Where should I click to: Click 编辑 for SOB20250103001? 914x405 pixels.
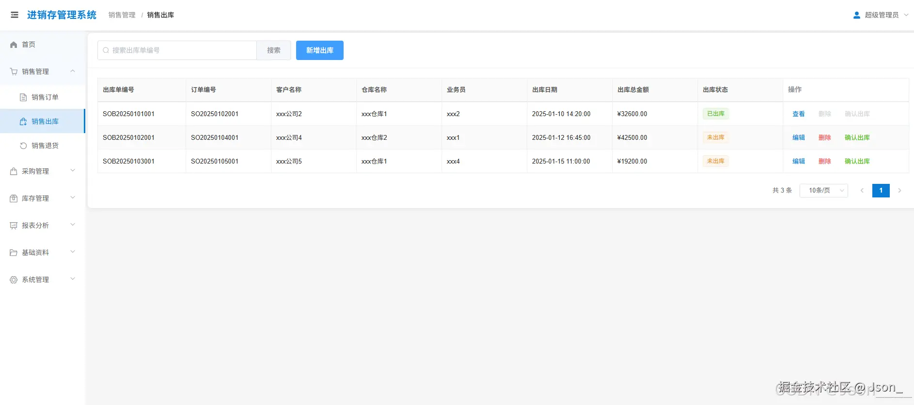(x=799, y=162)
